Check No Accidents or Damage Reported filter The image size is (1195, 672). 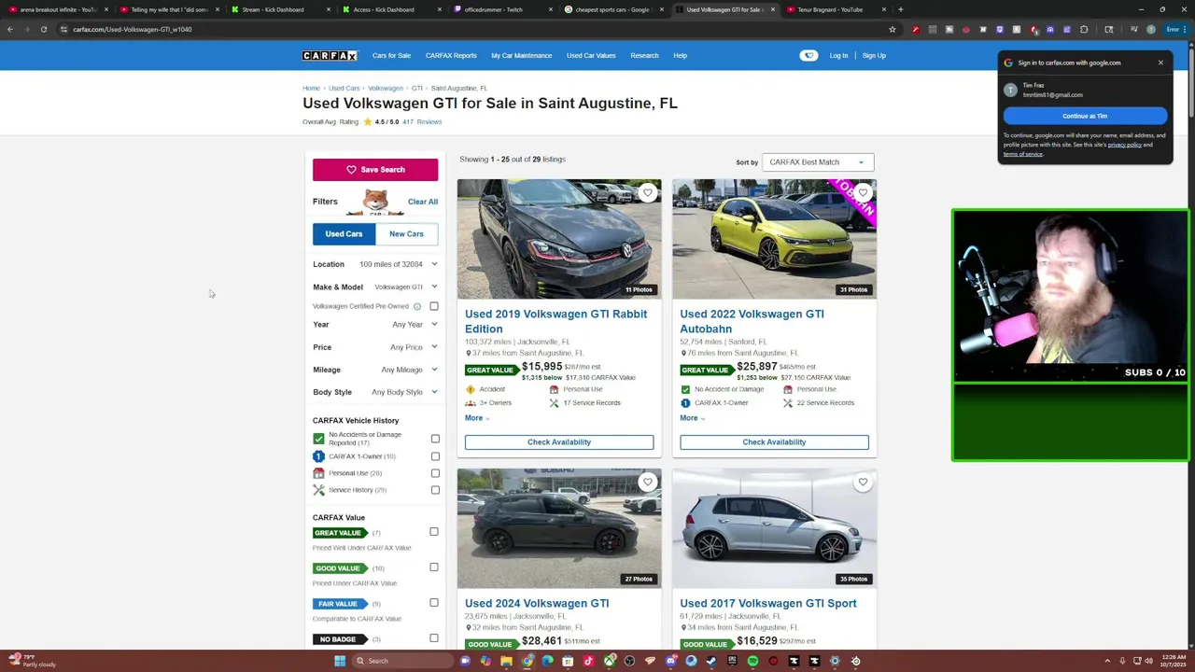click(x=435, y=439)
